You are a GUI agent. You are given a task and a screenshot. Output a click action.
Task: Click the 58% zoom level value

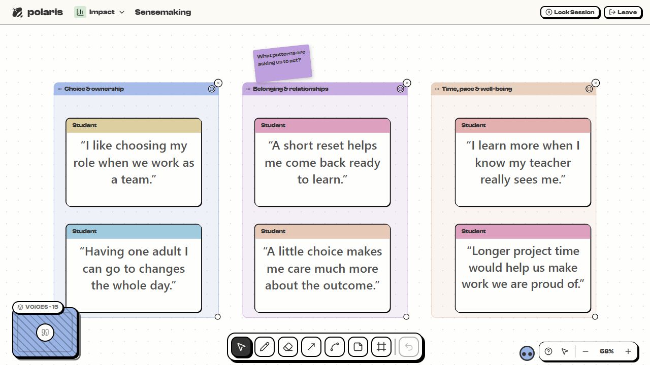(607, 351)
